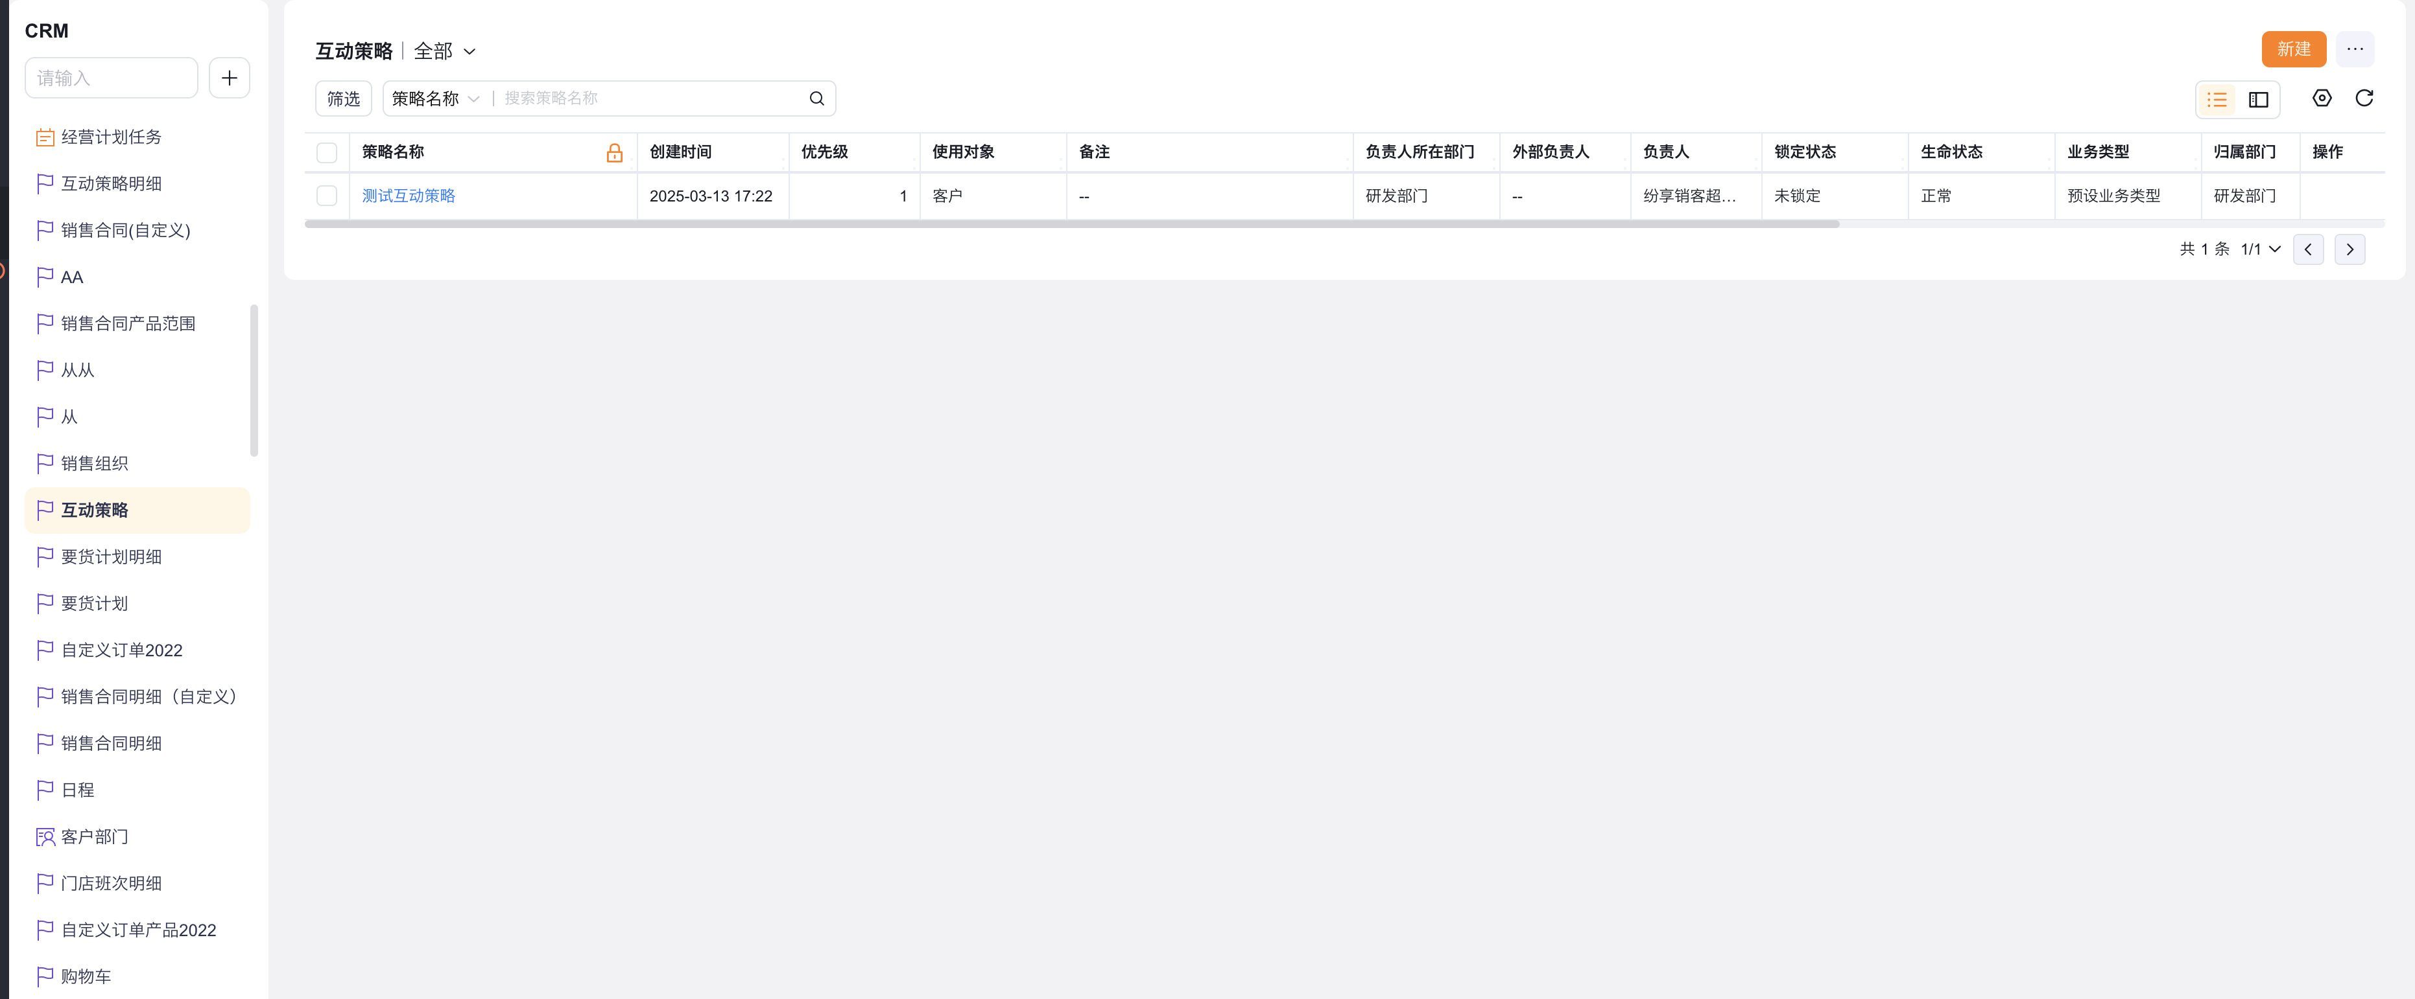Check the 测试互动策略 row checkbox
This screenshot has height=999, width=2415.
pos(326,196)
